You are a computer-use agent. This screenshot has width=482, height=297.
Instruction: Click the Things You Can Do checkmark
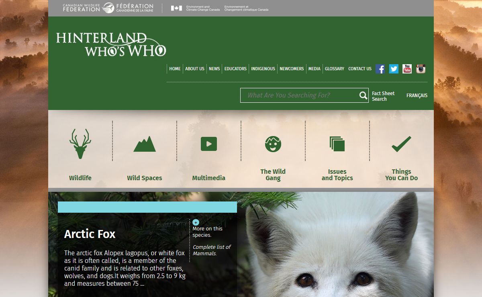(401, 144)
